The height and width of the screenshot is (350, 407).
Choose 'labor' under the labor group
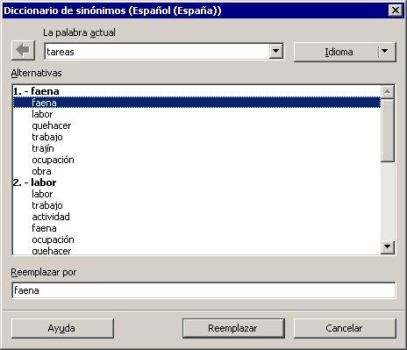(42, 194)
